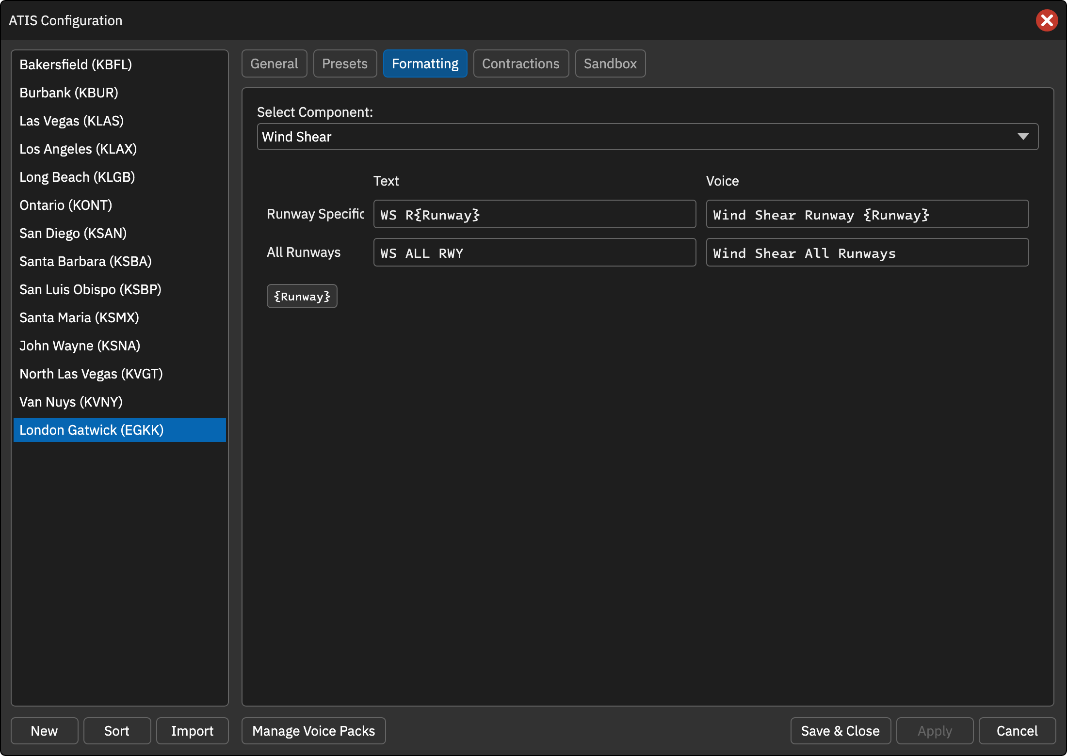1067x756 pixels.
Task: Select Long Beach (KLGB) station
Action: click(x=120, y=177)
